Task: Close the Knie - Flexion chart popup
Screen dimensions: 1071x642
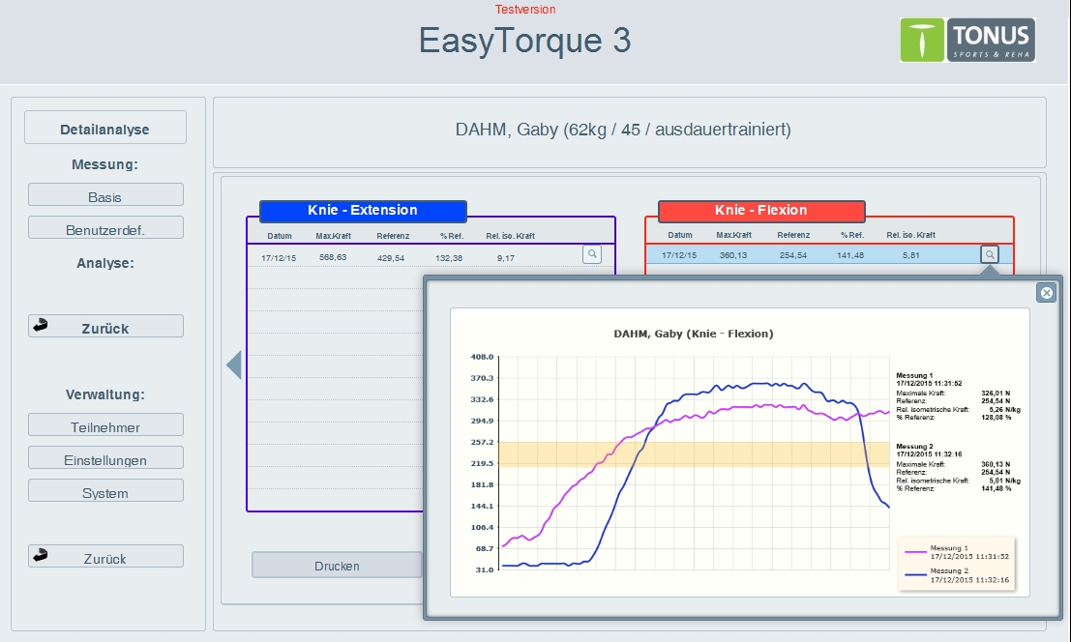Action: click(x=1047, y=293)
